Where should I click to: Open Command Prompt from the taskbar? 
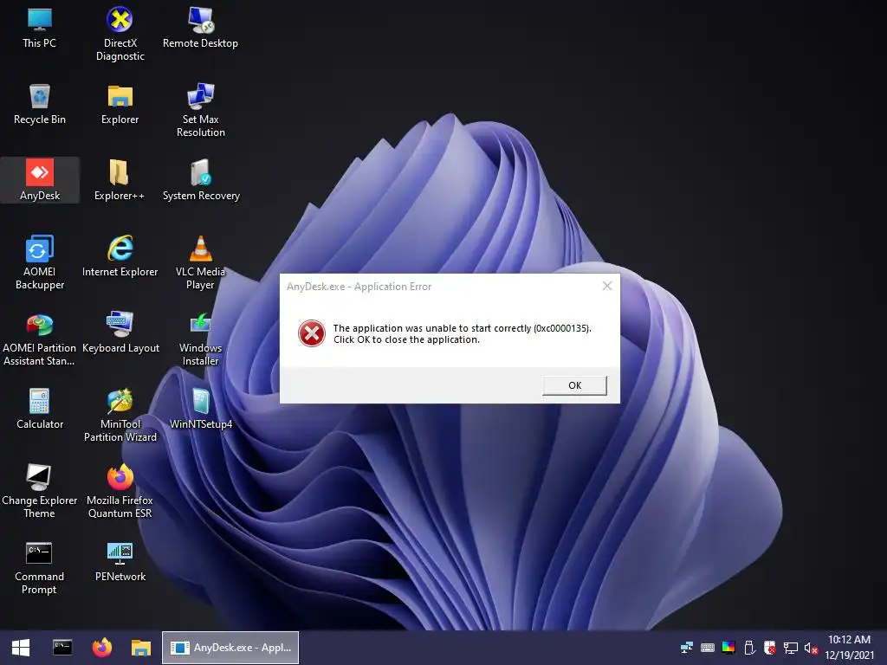coord(62,648)
